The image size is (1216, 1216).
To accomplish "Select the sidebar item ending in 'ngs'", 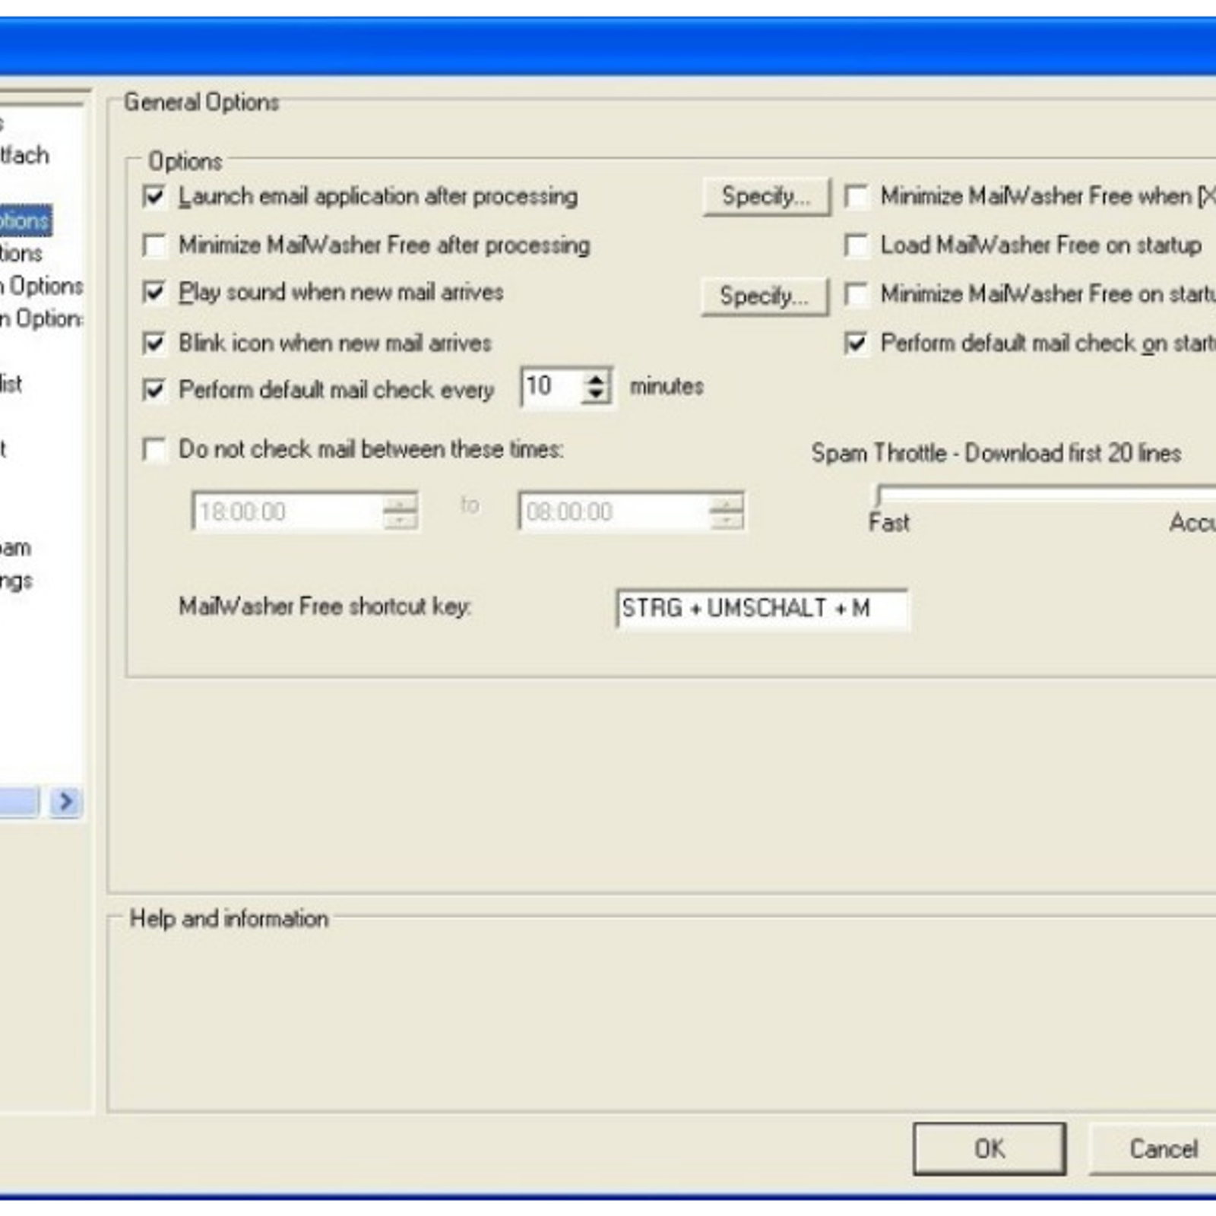I will click(16, 581).
